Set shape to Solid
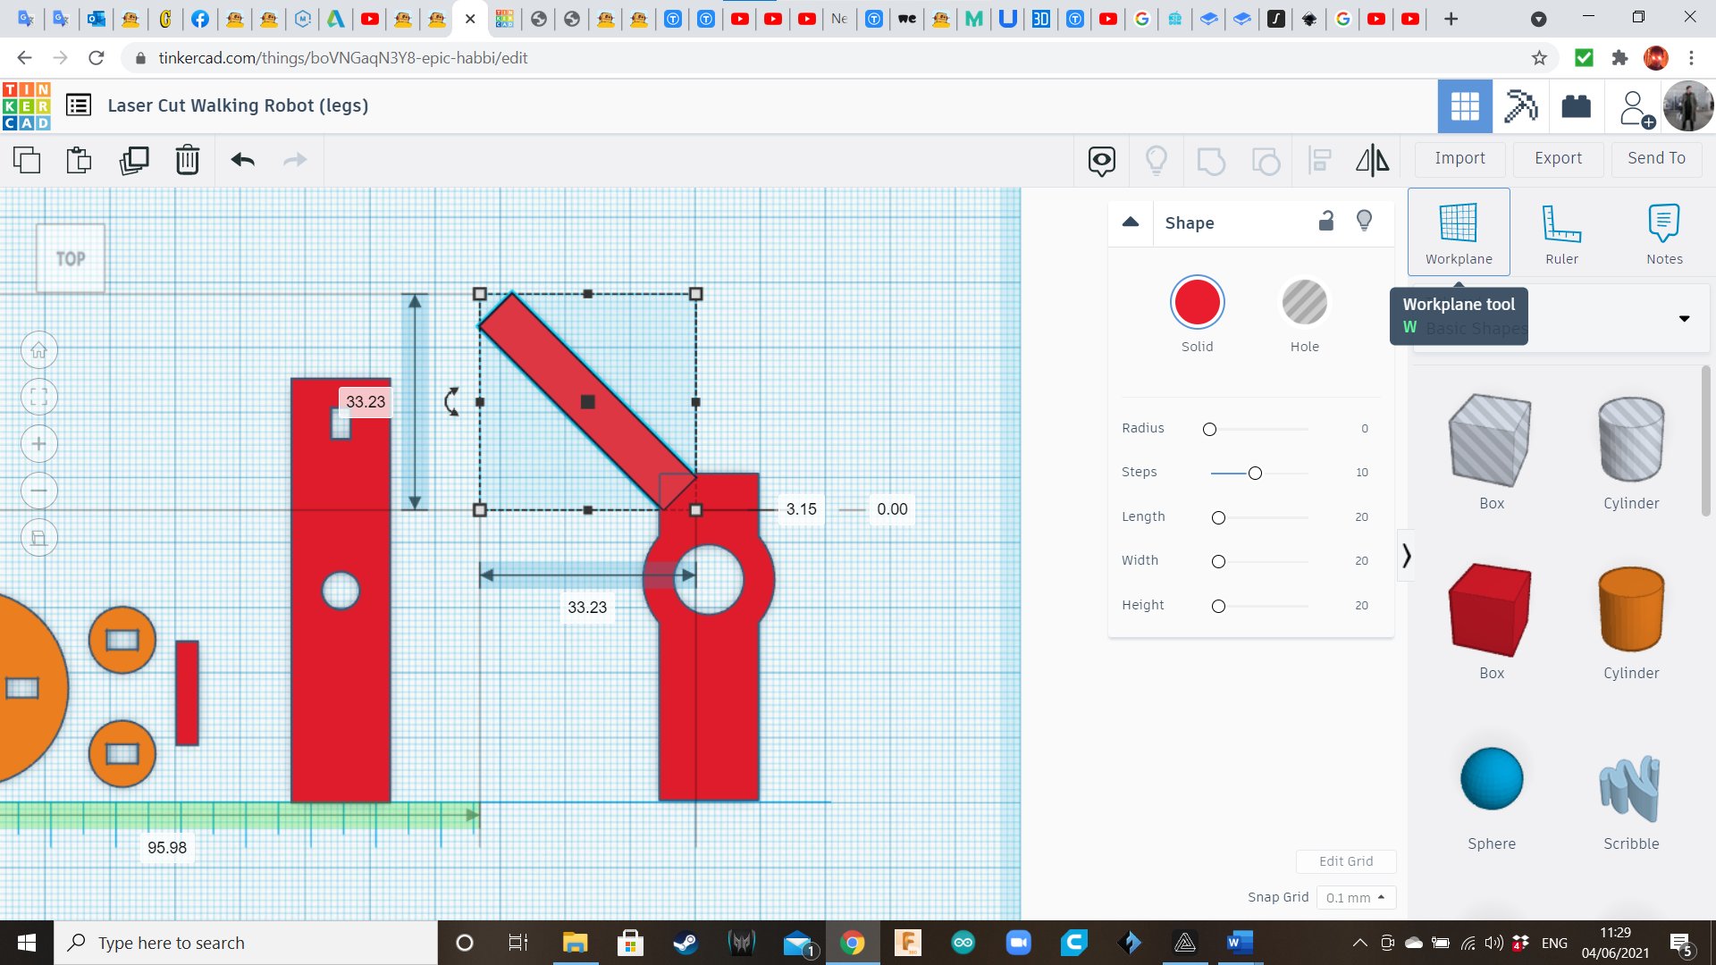This screenshot has width=1716, height=965. (x=1197, y=303)
